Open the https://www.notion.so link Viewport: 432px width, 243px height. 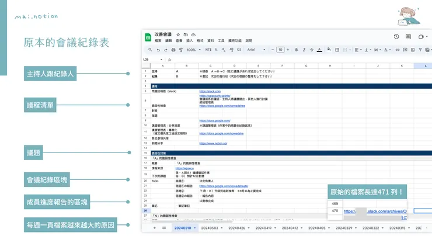tap(213, 144)
